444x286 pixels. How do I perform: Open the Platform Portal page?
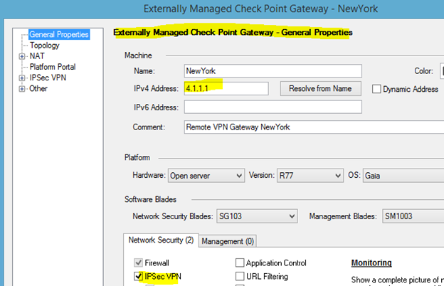point(53,67)
